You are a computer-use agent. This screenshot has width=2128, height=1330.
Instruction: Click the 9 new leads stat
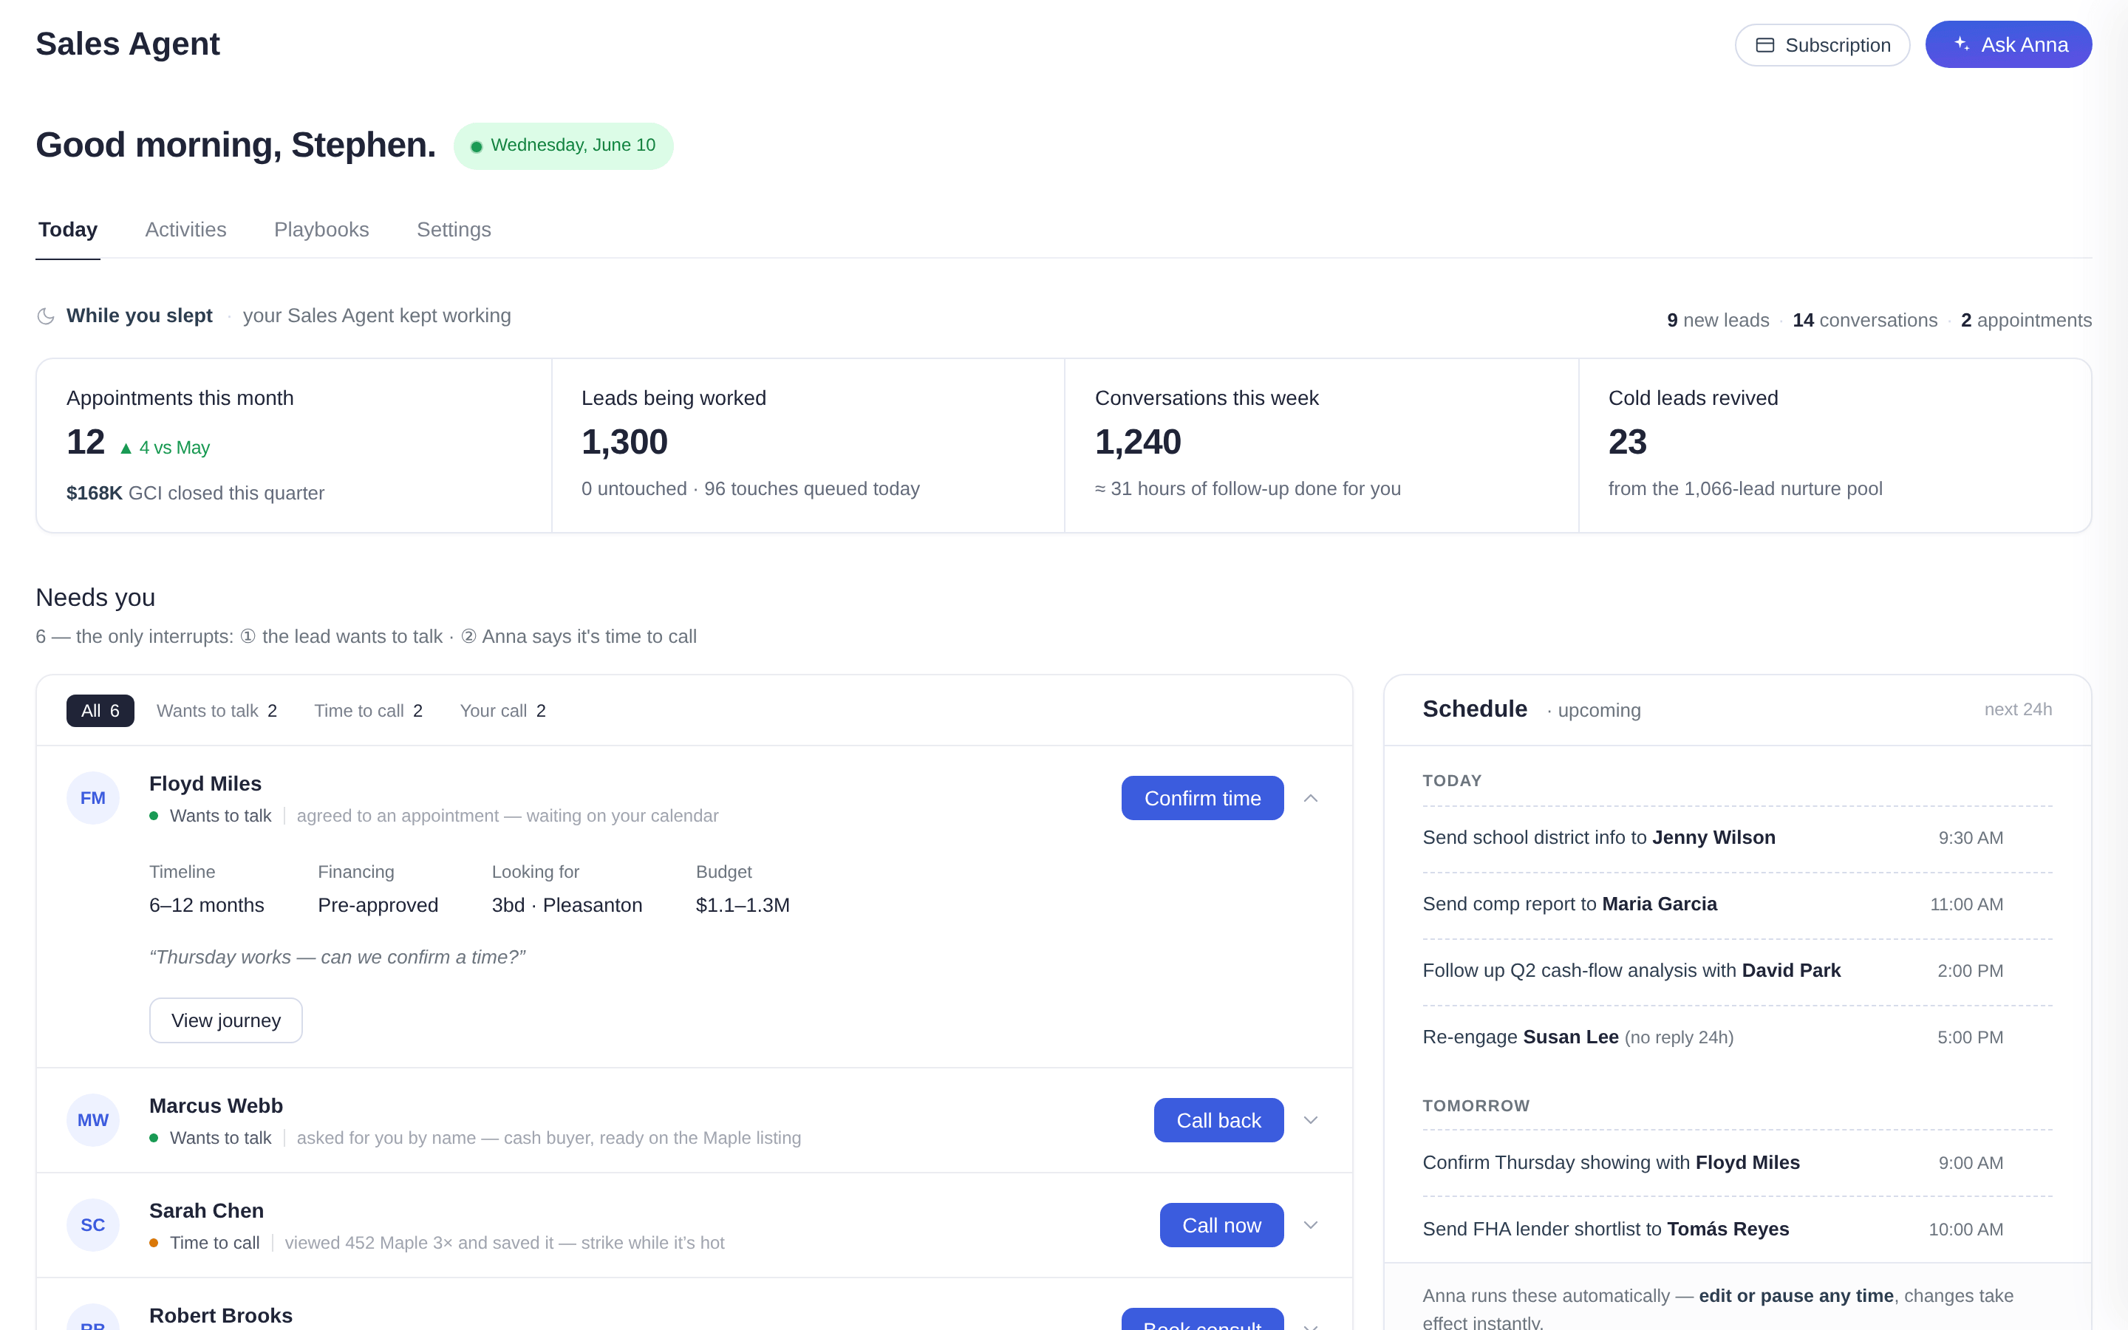pos(1718,320)
